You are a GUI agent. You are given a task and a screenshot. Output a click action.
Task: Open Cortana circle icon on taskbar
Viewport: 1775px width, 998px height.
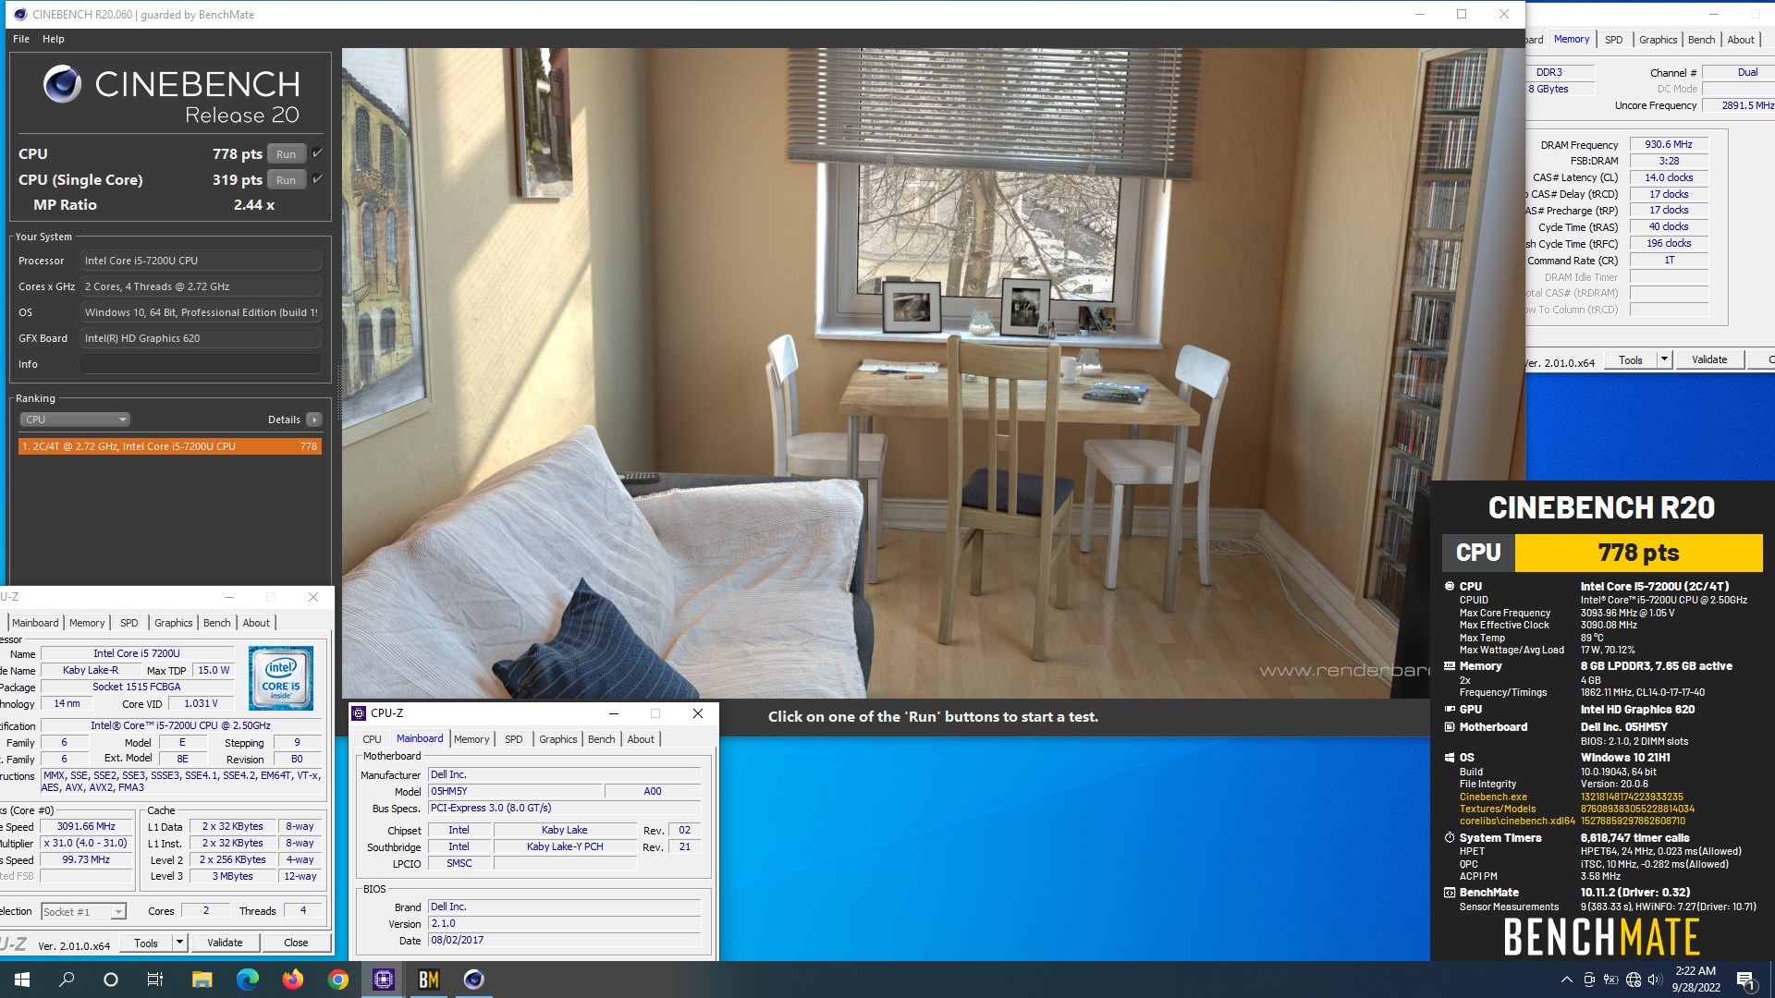[x=111, y=980]
